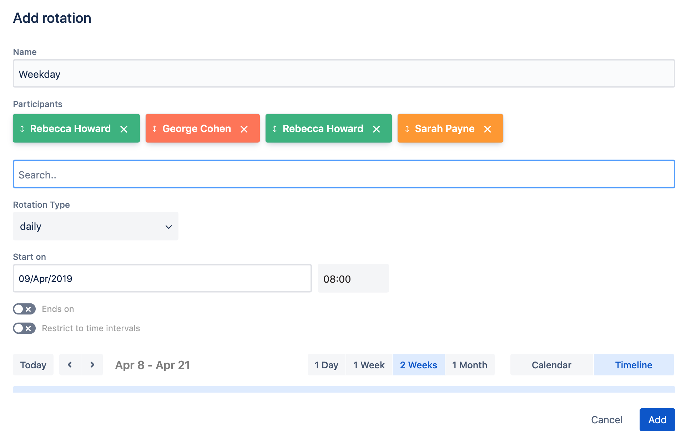Turn on Restrict to time intervals
The width and height of the screenshot is (686, 439).
coord(24,328)
